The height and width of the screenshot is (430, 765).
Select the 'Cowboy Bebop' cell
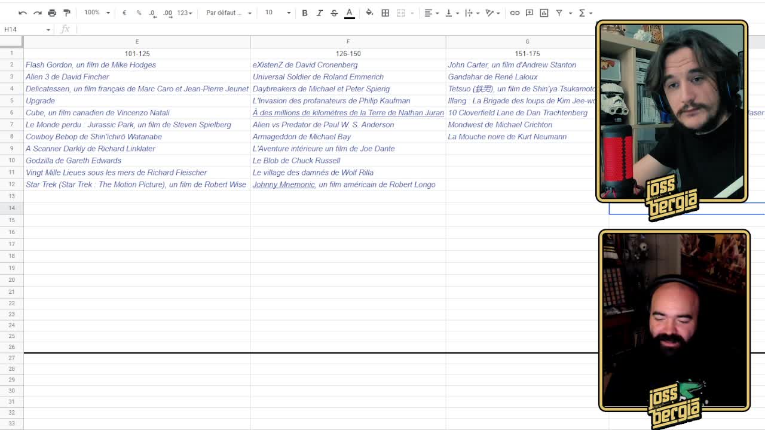137,137
